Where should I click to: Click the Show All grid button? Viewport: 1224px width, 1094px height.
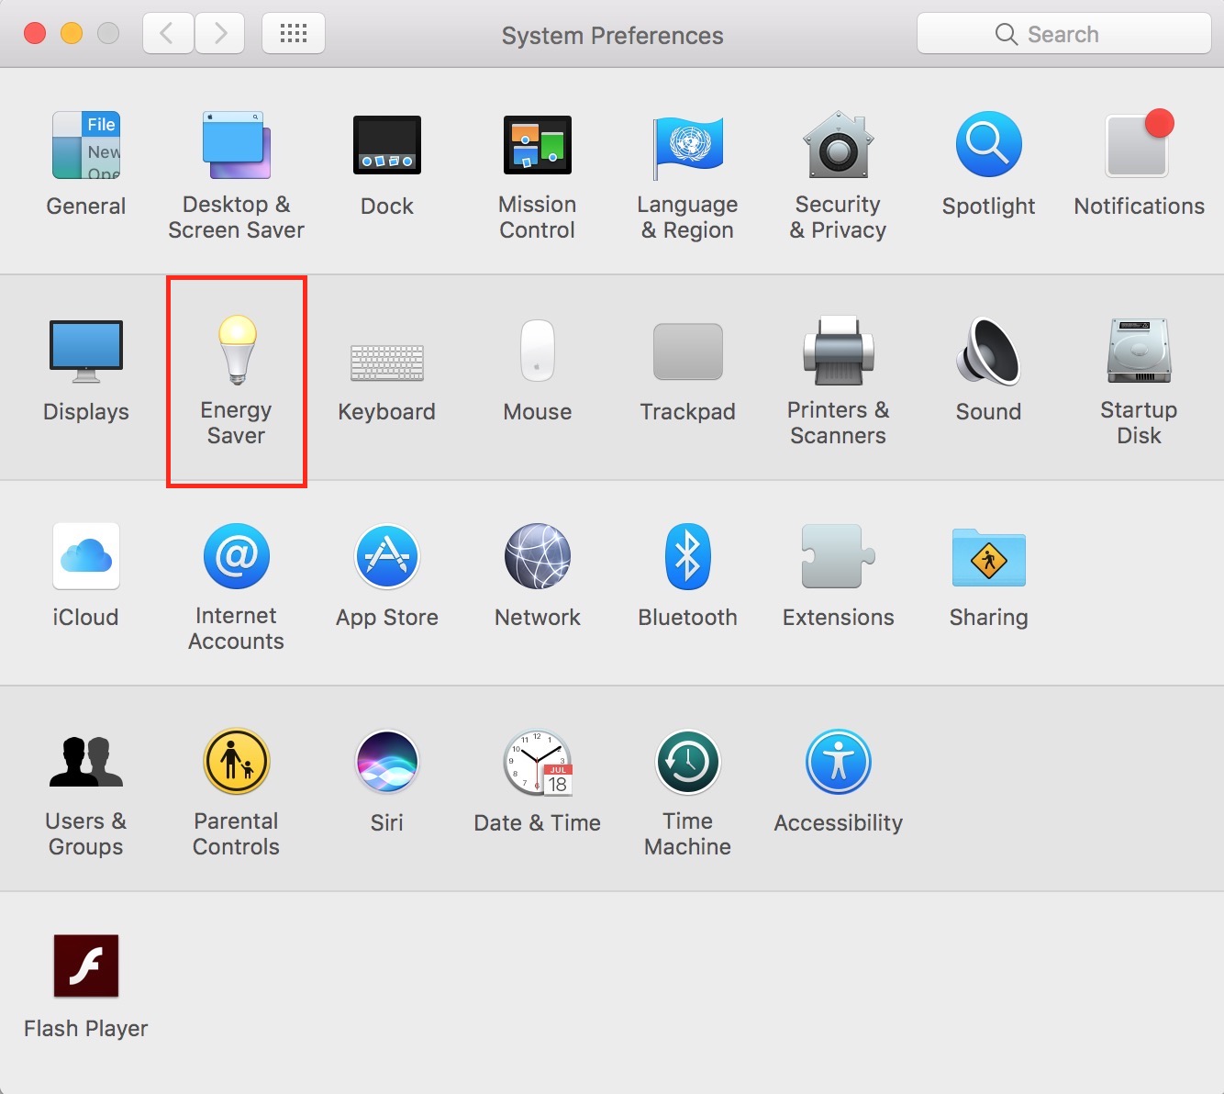click(294, 34)
